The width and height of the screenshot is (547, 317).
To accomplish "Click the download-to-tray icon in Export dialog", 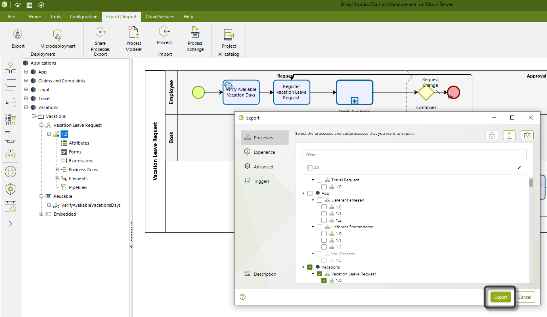I will click(x=527, y=136).
